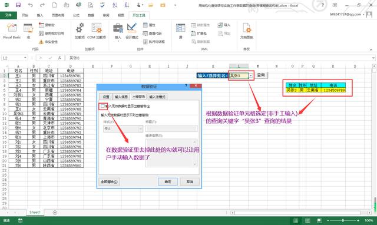377x225 pixels.
Task: Open customize quick access toolbar arrow
Action: click(x=175, y=5)
